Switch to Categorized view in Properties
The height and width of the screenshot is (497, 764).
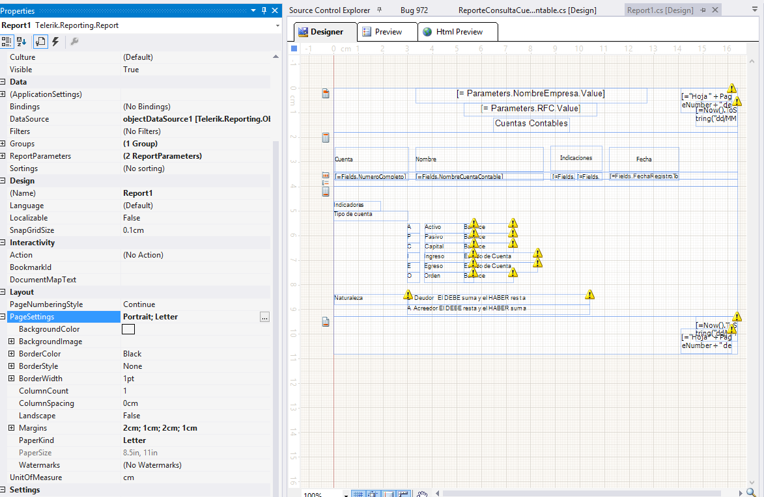7,42
